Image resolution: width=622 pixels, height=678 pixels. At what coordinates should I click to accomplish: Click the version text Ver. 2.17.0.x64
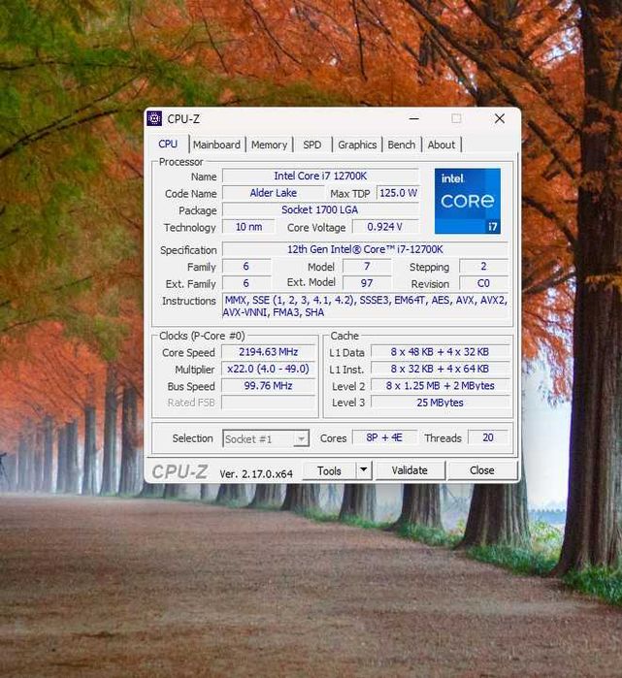pos(256,474)
